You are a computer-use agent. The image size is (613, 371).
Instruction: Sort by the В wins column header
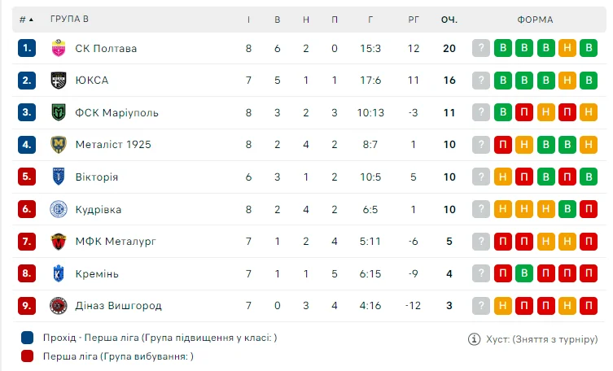click(x=278, y=20)
